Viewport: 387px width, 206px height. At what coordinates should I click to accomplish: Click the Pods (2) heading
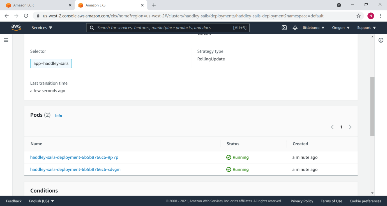coord(40,115)
